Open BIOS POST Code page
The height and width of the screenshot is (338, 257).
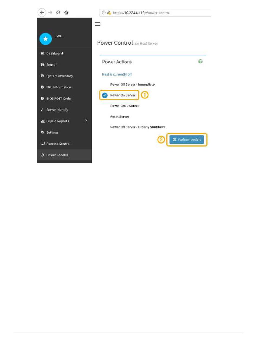[65, 99]
